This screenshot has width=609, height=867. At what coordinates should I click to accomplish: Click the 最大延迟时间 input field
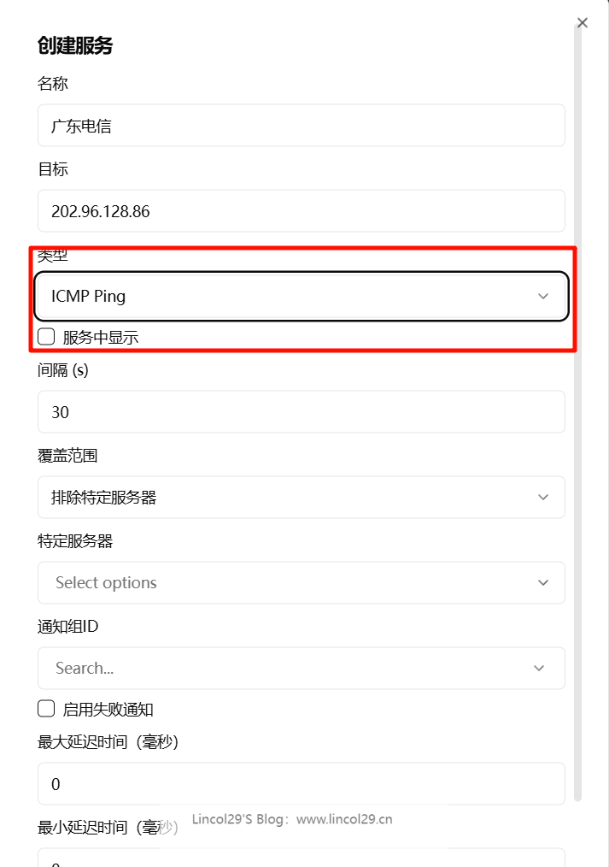[x=301, y=784]
